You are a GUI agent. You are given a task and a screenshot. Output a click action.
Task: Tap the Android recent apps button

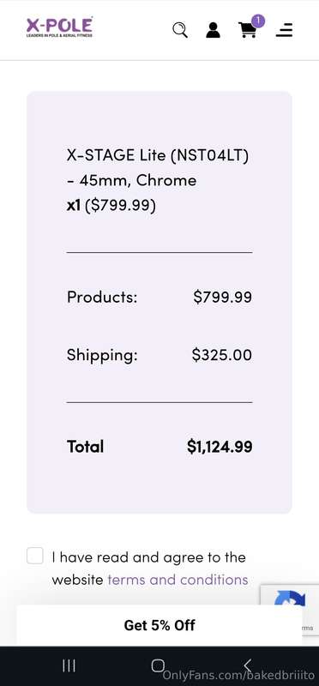coord(69,666)
